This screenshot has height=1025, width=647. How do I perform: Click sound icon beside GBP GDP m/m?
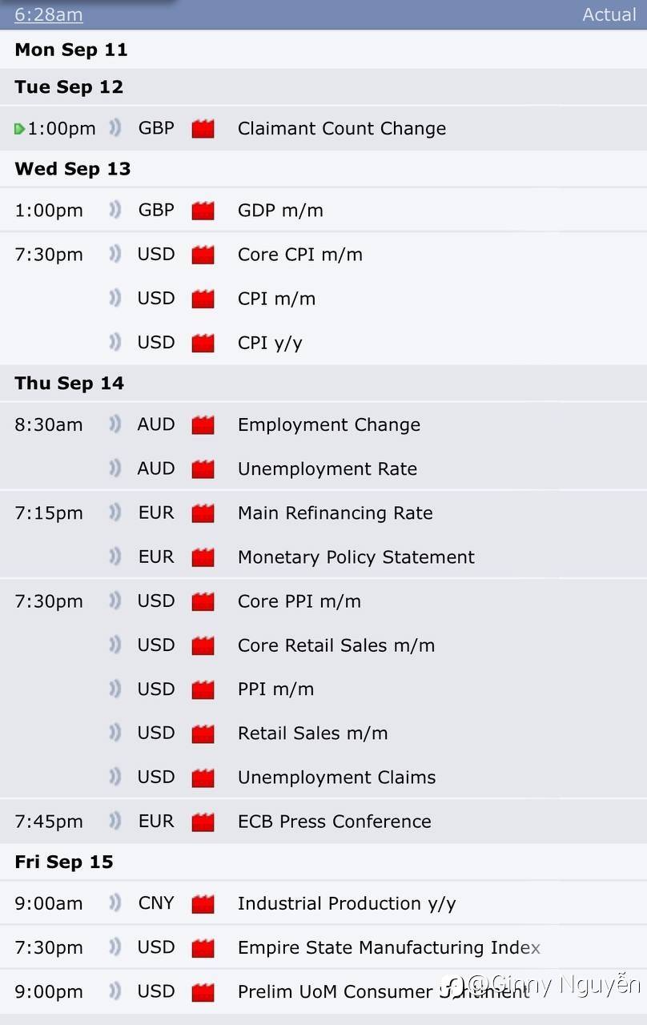[115, 210]
